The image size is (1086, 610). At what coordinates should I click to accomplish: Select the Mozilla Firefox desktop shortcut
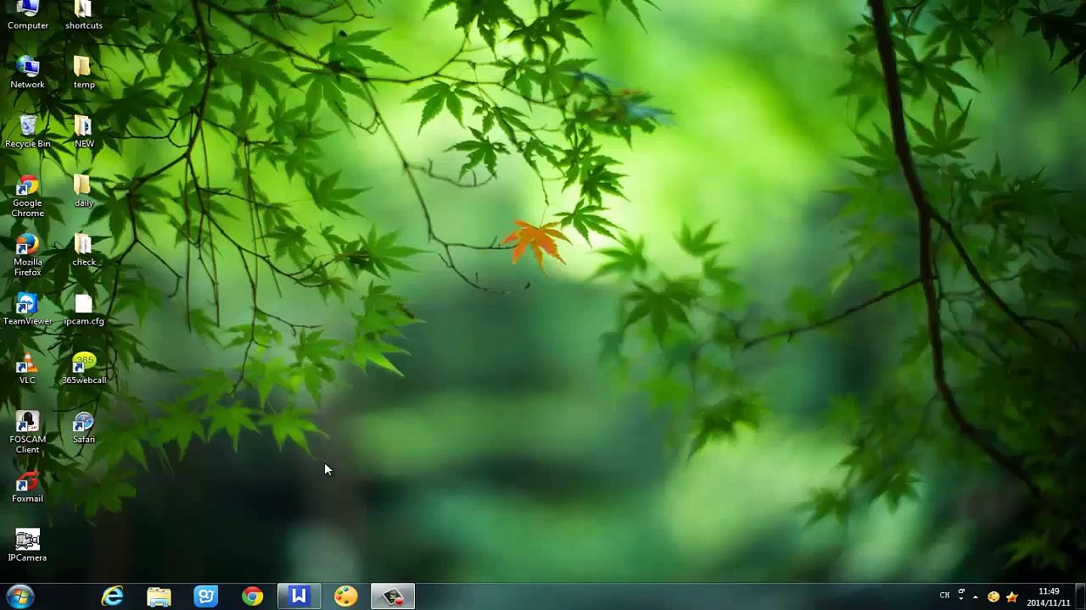28,256
